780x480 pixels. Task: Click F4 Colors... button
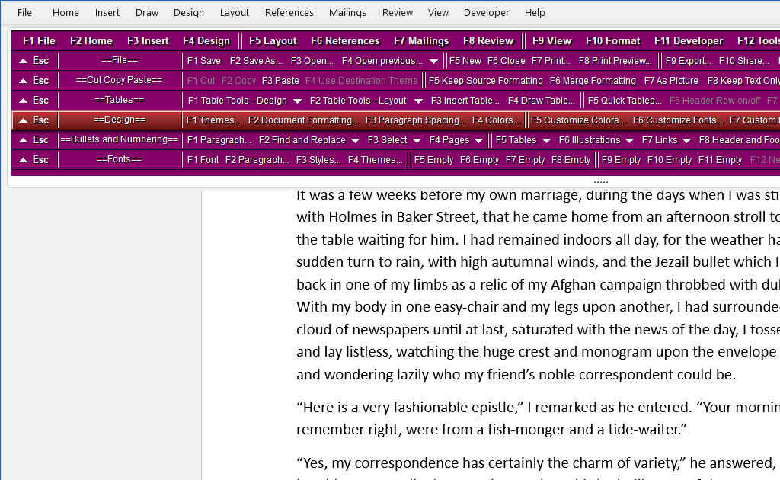coord(496,120)
